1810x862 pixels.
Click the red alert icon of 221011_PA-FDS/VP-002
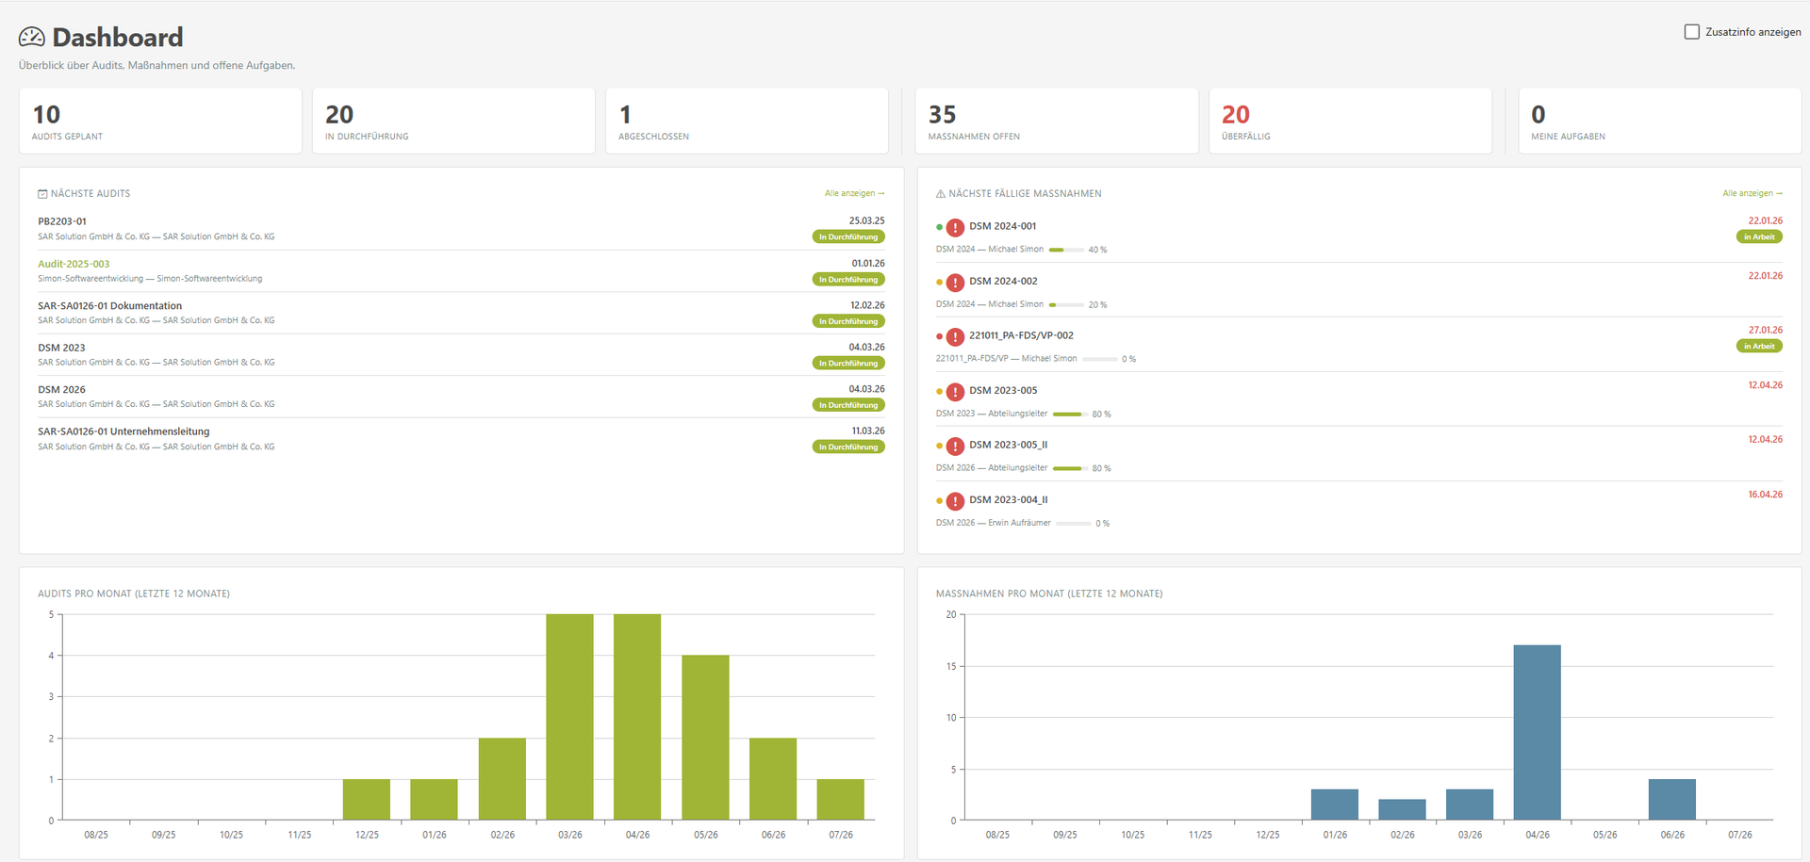(955, 336)
